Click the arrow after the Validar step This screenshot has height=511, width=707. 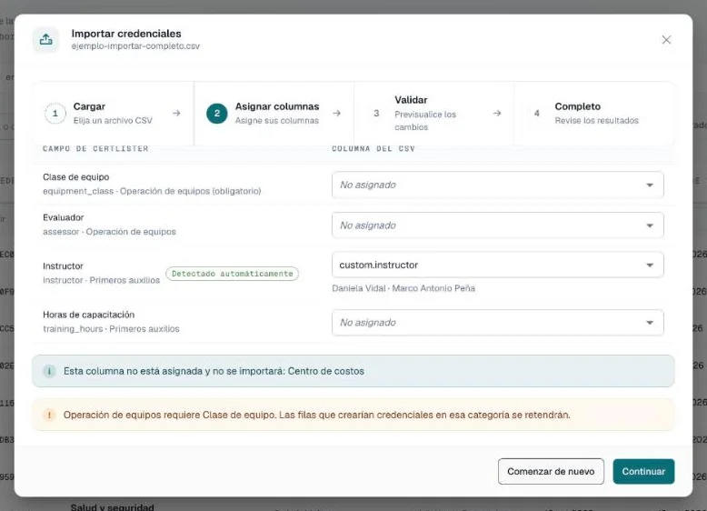[497, 114]
